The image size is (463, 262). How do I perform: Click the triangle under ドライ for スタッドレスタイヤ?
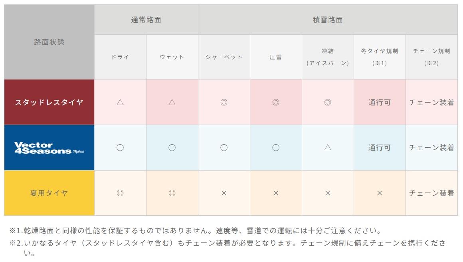(120, 102)
